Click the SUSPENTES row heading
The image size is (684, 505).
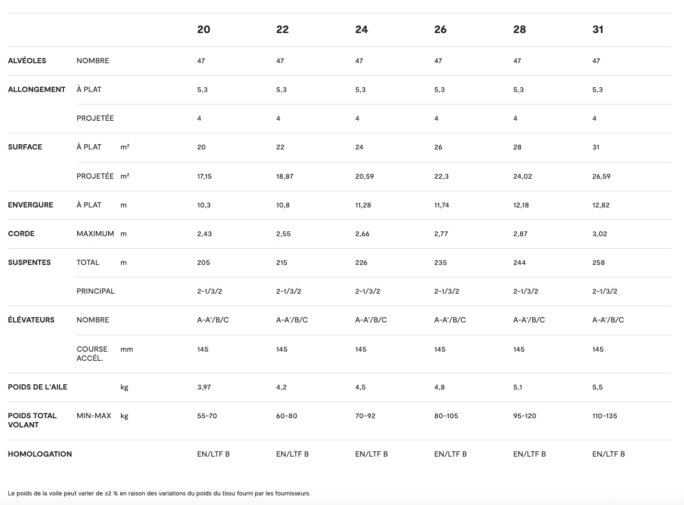pyautogui.click(x=29, y=263)
